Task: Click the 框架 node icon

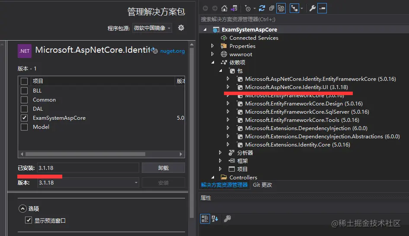Action: (x=231, y=161)
